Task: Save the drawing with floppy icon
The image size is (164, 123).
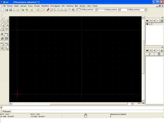Action: pos(10,10)
